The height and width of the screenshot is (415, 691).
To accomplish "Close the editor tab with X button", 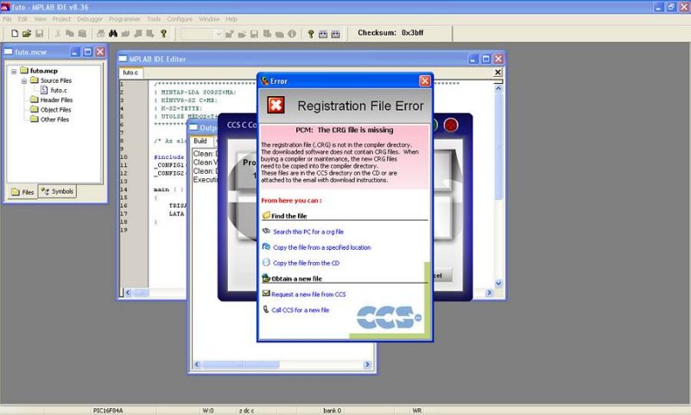I will pyautogui.click(x=498, y=72).
